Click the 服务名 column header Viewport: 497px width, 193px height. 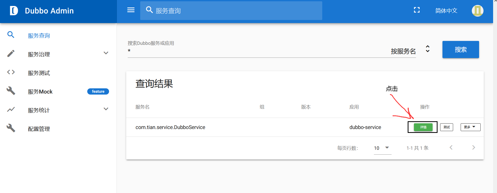[x=142, y=107]
